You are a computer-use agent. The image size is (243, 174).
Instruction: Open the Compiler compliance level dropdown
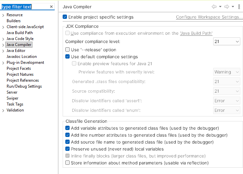pos(226,41)
